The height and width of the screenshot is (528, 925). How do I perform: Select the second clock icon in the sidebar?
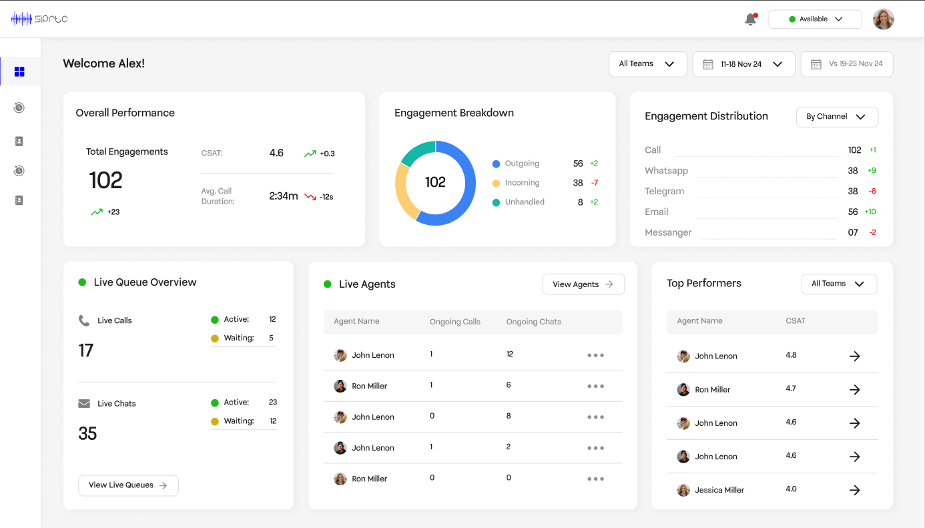(20, 170)
